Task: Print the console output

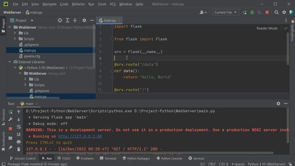Action: pos(18,142)
